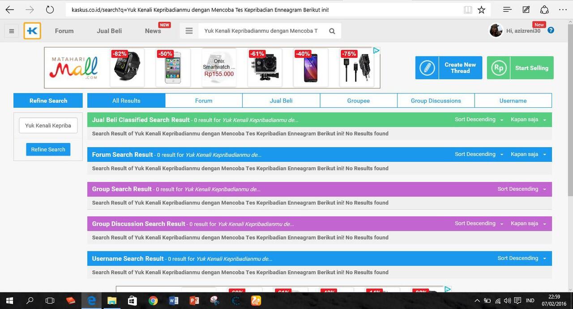Open the Kaskus hamburger side menu
The image size is (573, 309).
12,31
